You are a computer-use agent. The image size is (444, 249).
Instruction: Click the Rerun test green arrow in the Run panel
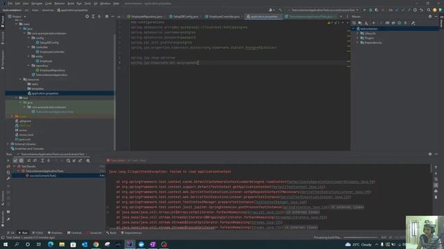[x=8, y=160]
